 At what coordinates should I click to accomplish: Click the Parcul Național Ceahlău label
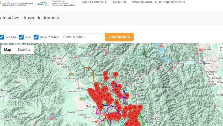tap(141, 60)
